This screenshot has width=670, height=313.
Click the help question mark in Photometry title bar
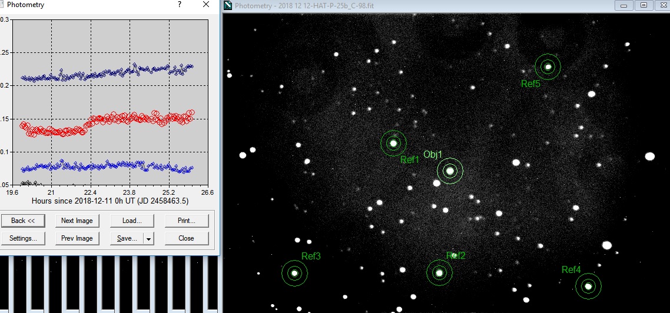coord(180,5)
